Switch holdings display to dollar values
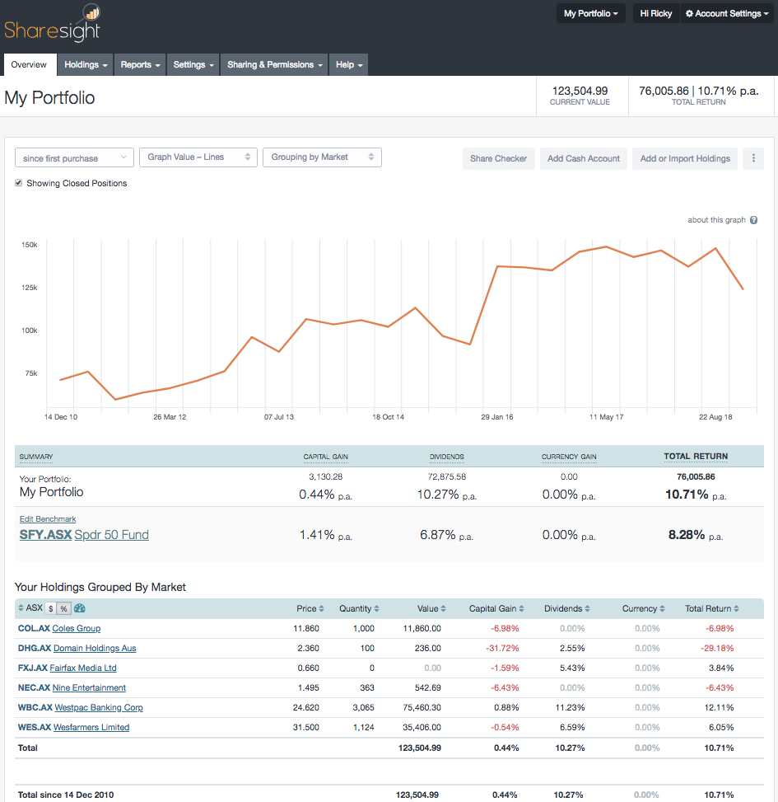The width and height of the screenshot is (778, 802). point(50,608)
